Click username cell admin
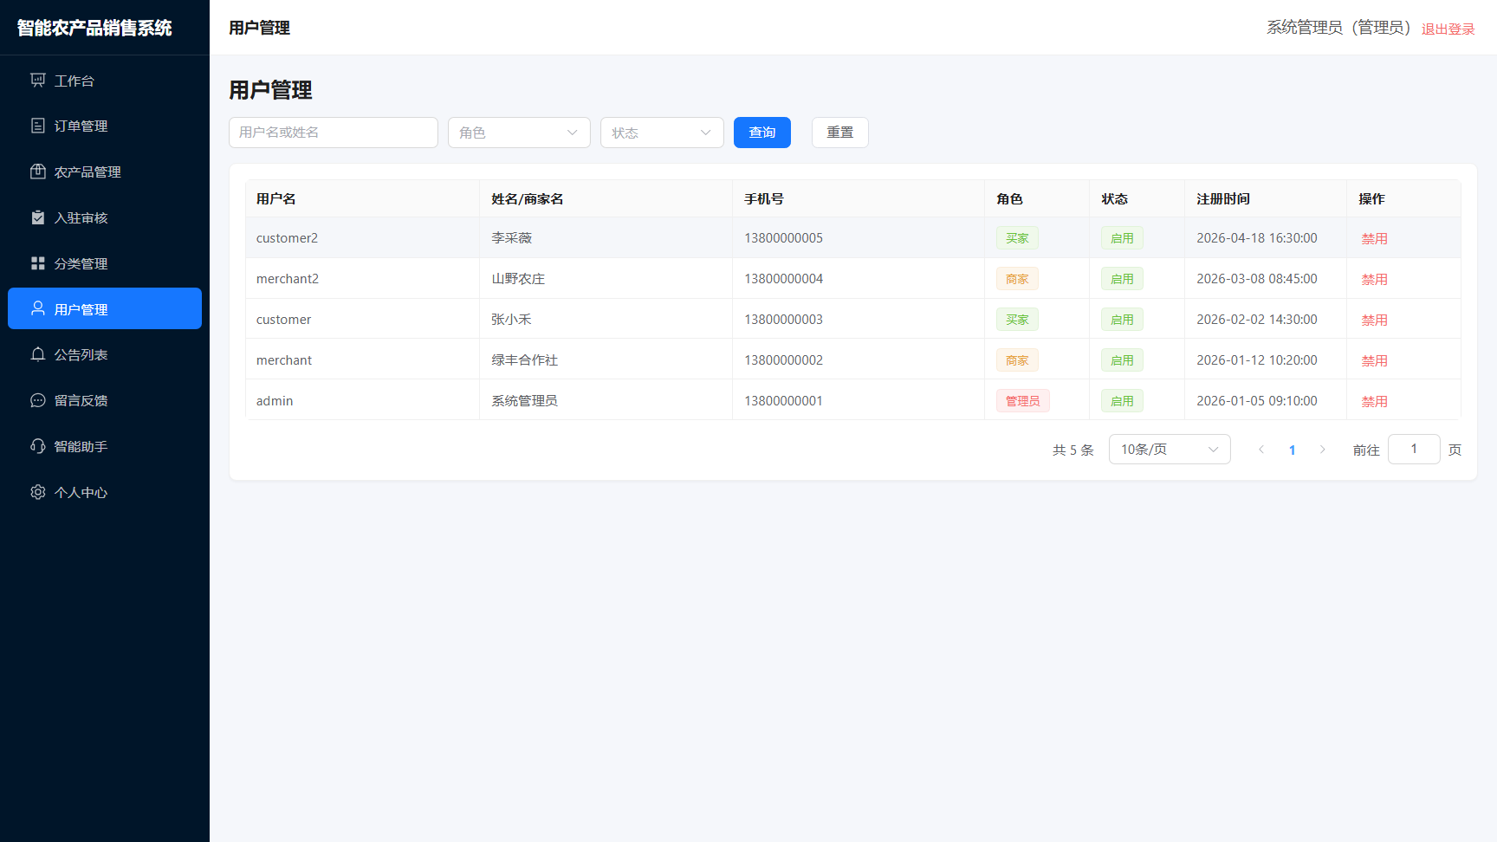 275,401
